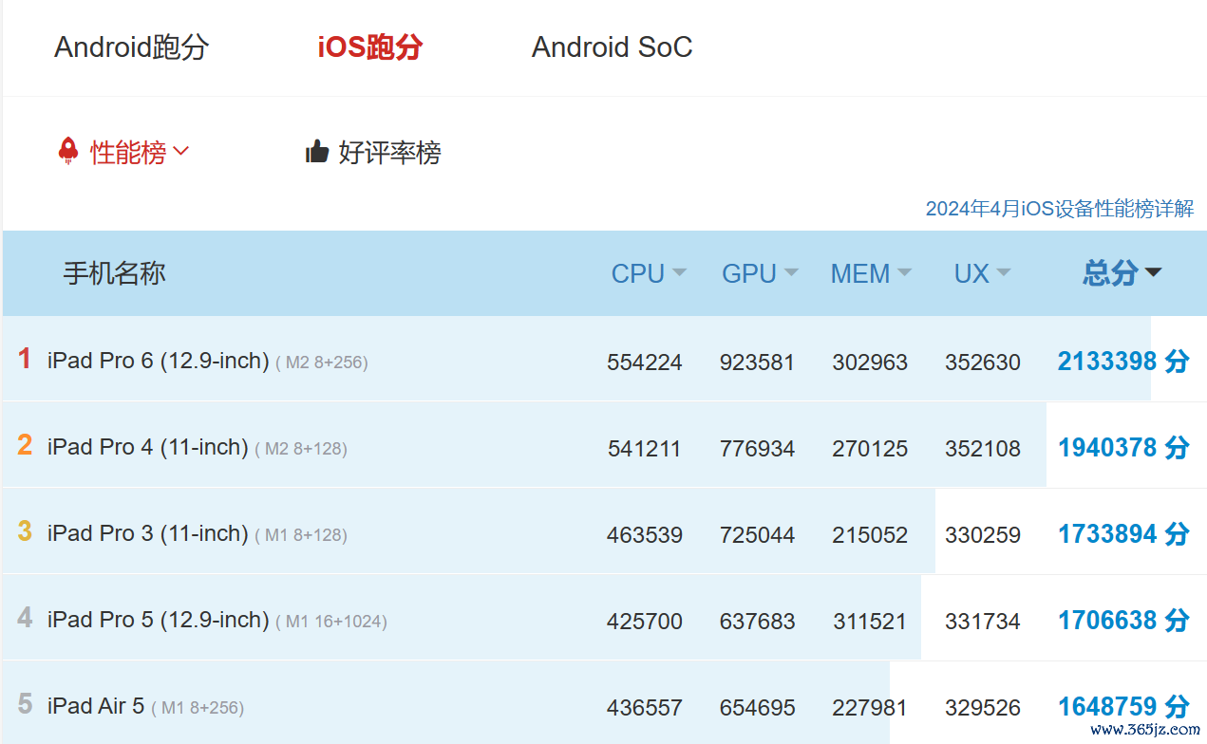Click CPU value 436557
The width and height of the screenshot is (1207, 744).
645,708
